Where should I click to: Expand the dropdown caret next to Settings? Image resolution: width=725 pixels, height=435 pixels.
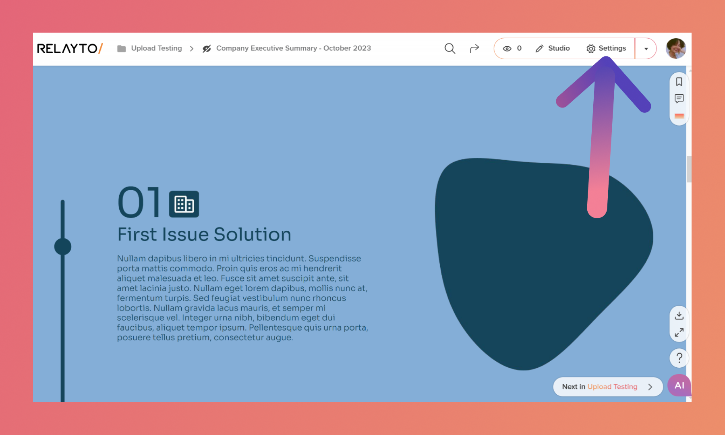pyautogui.click(x=646, y=49)
